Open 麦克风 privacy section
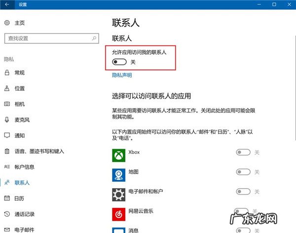This screenshot has width=296, height=233. click(22, 120)
